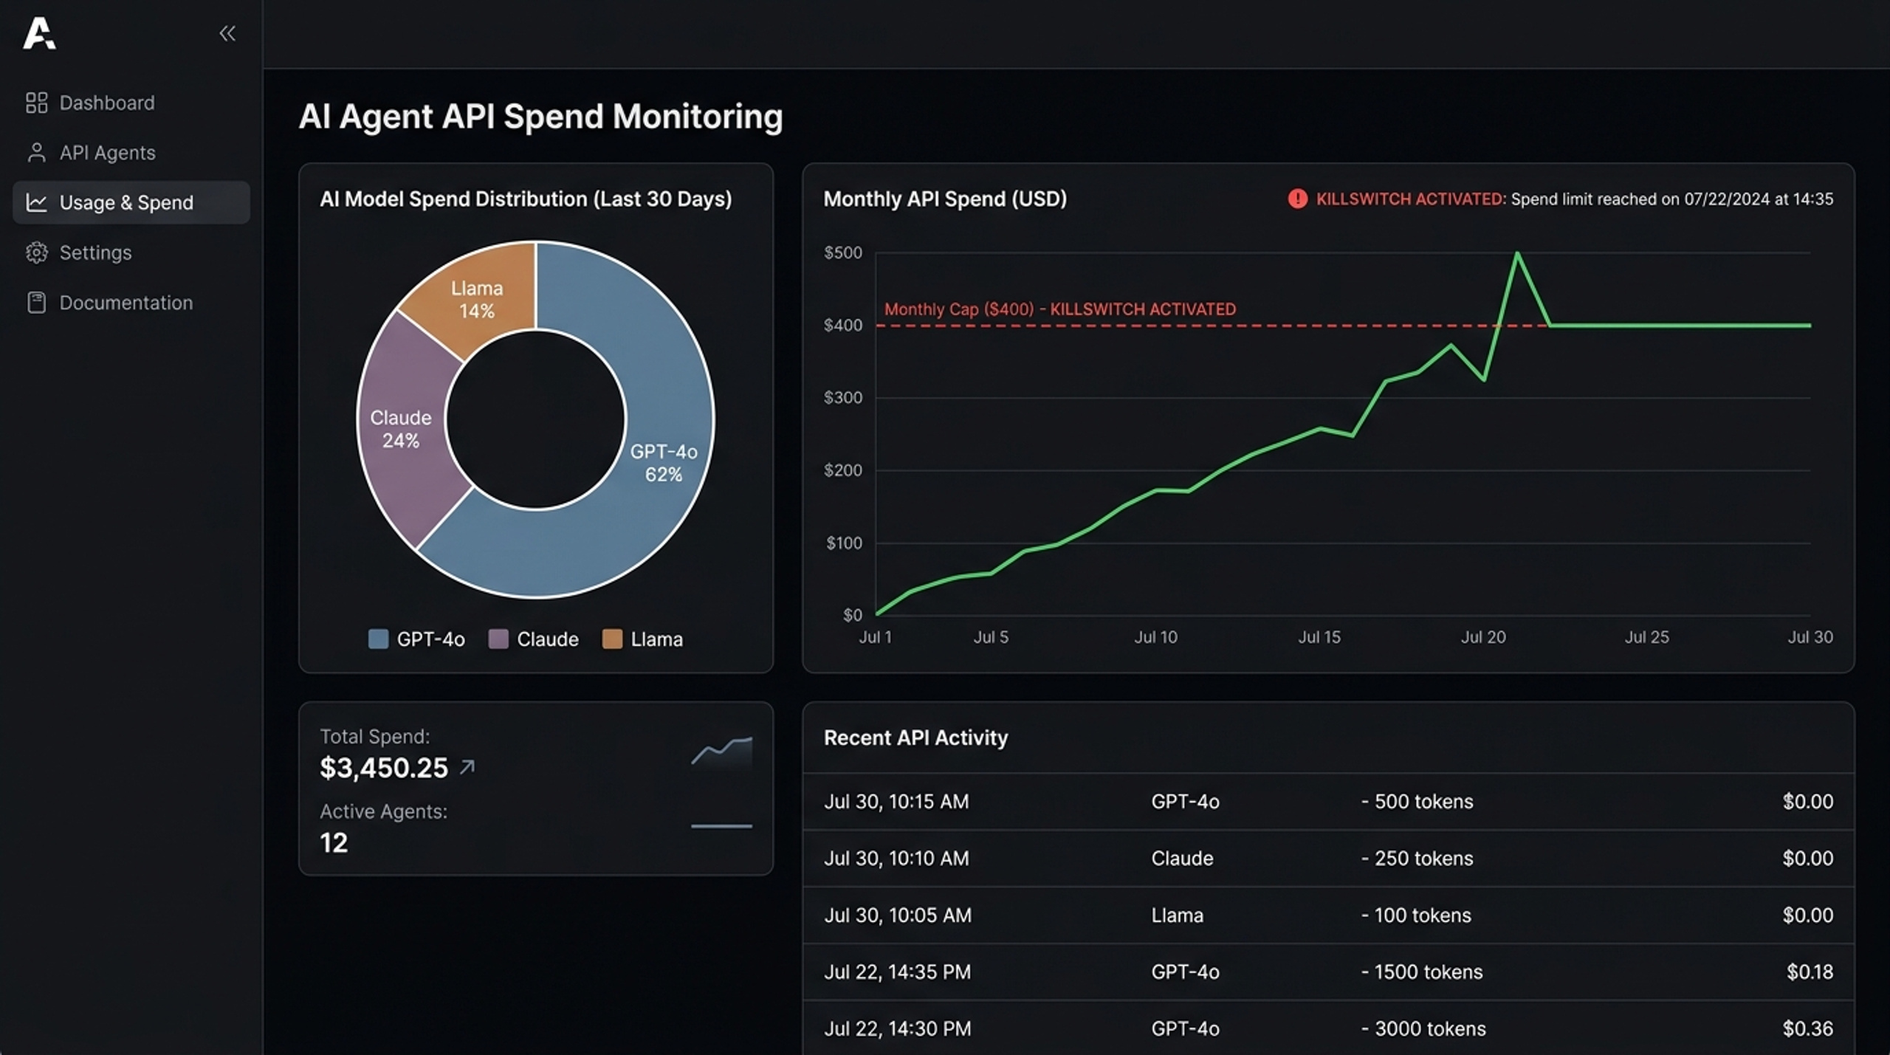Click the Active Agents sparkline
This screenshot has height=1055, width=1890.
point(721,826)
